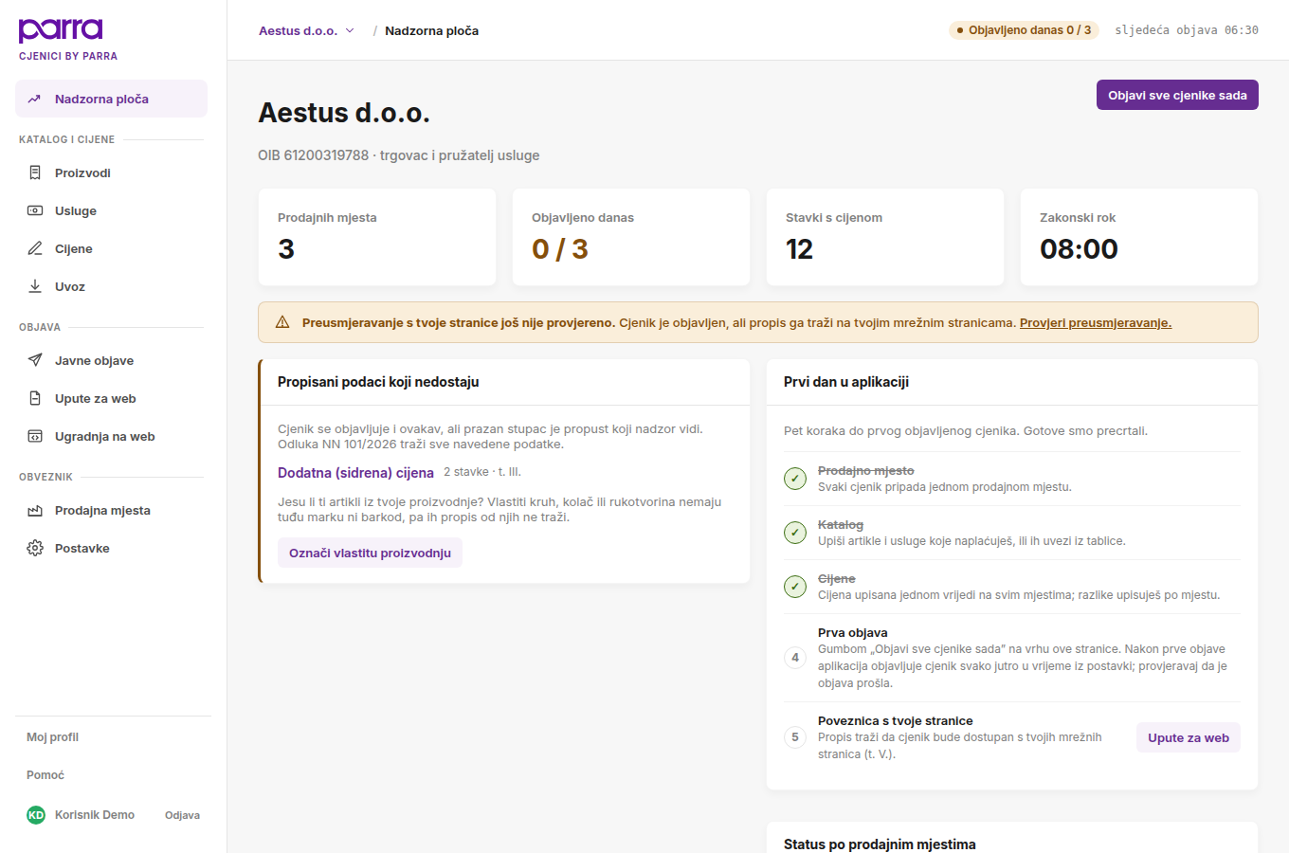This screenshot has width=1289, height=853.
Task: Open Moj profil in the sidebar
Action: coord(52,737)
